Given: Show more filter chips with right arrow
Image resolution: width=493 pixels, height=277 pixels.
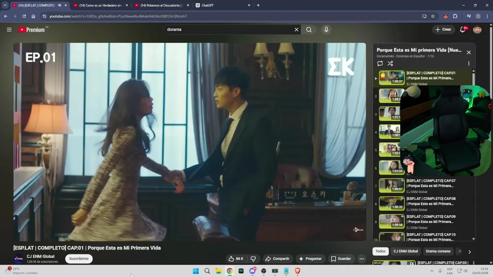Looking at the screenshot, I should [469, 252].
